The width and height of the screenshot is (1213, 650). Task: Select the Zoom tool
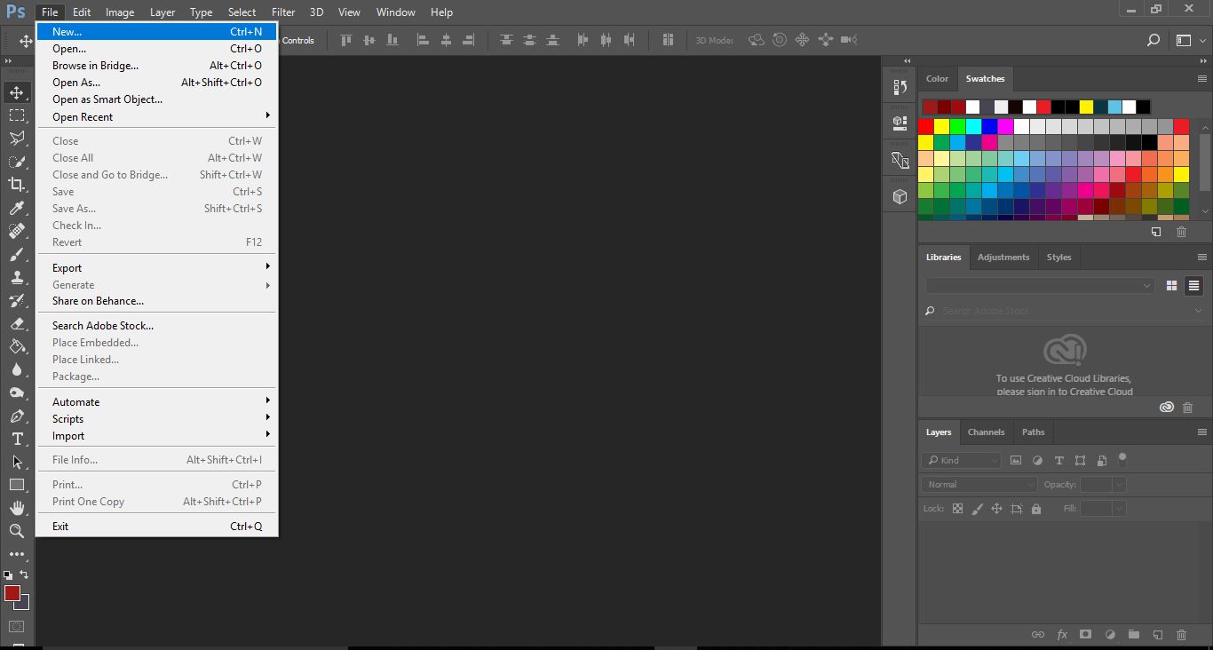[x=16, y=531]
